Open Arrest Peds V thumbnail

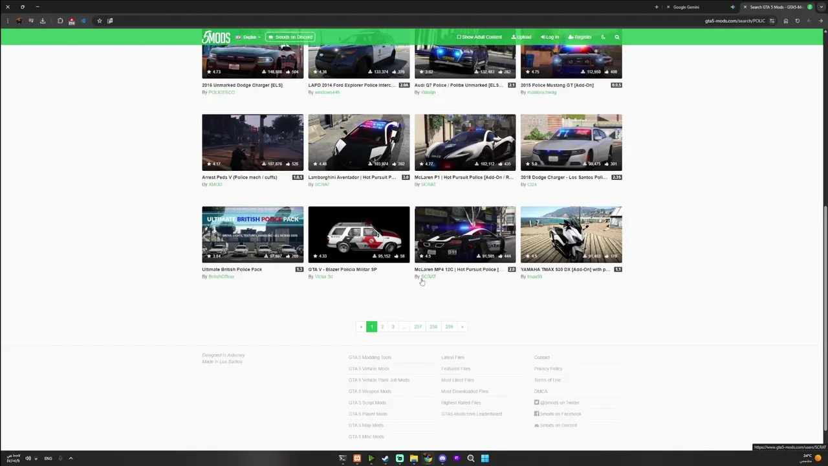(252, 142)
